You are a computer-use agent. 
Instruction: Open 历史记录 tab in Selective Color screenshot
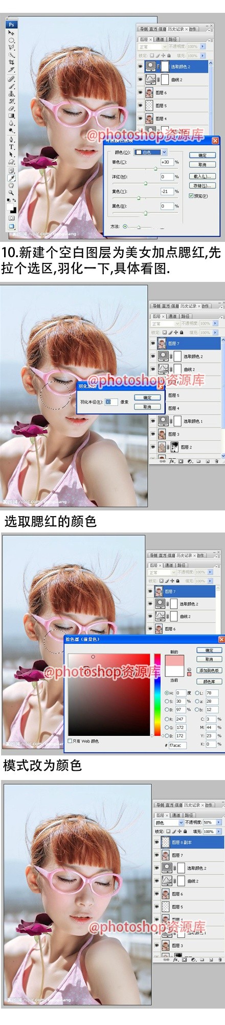pos(176,29)
